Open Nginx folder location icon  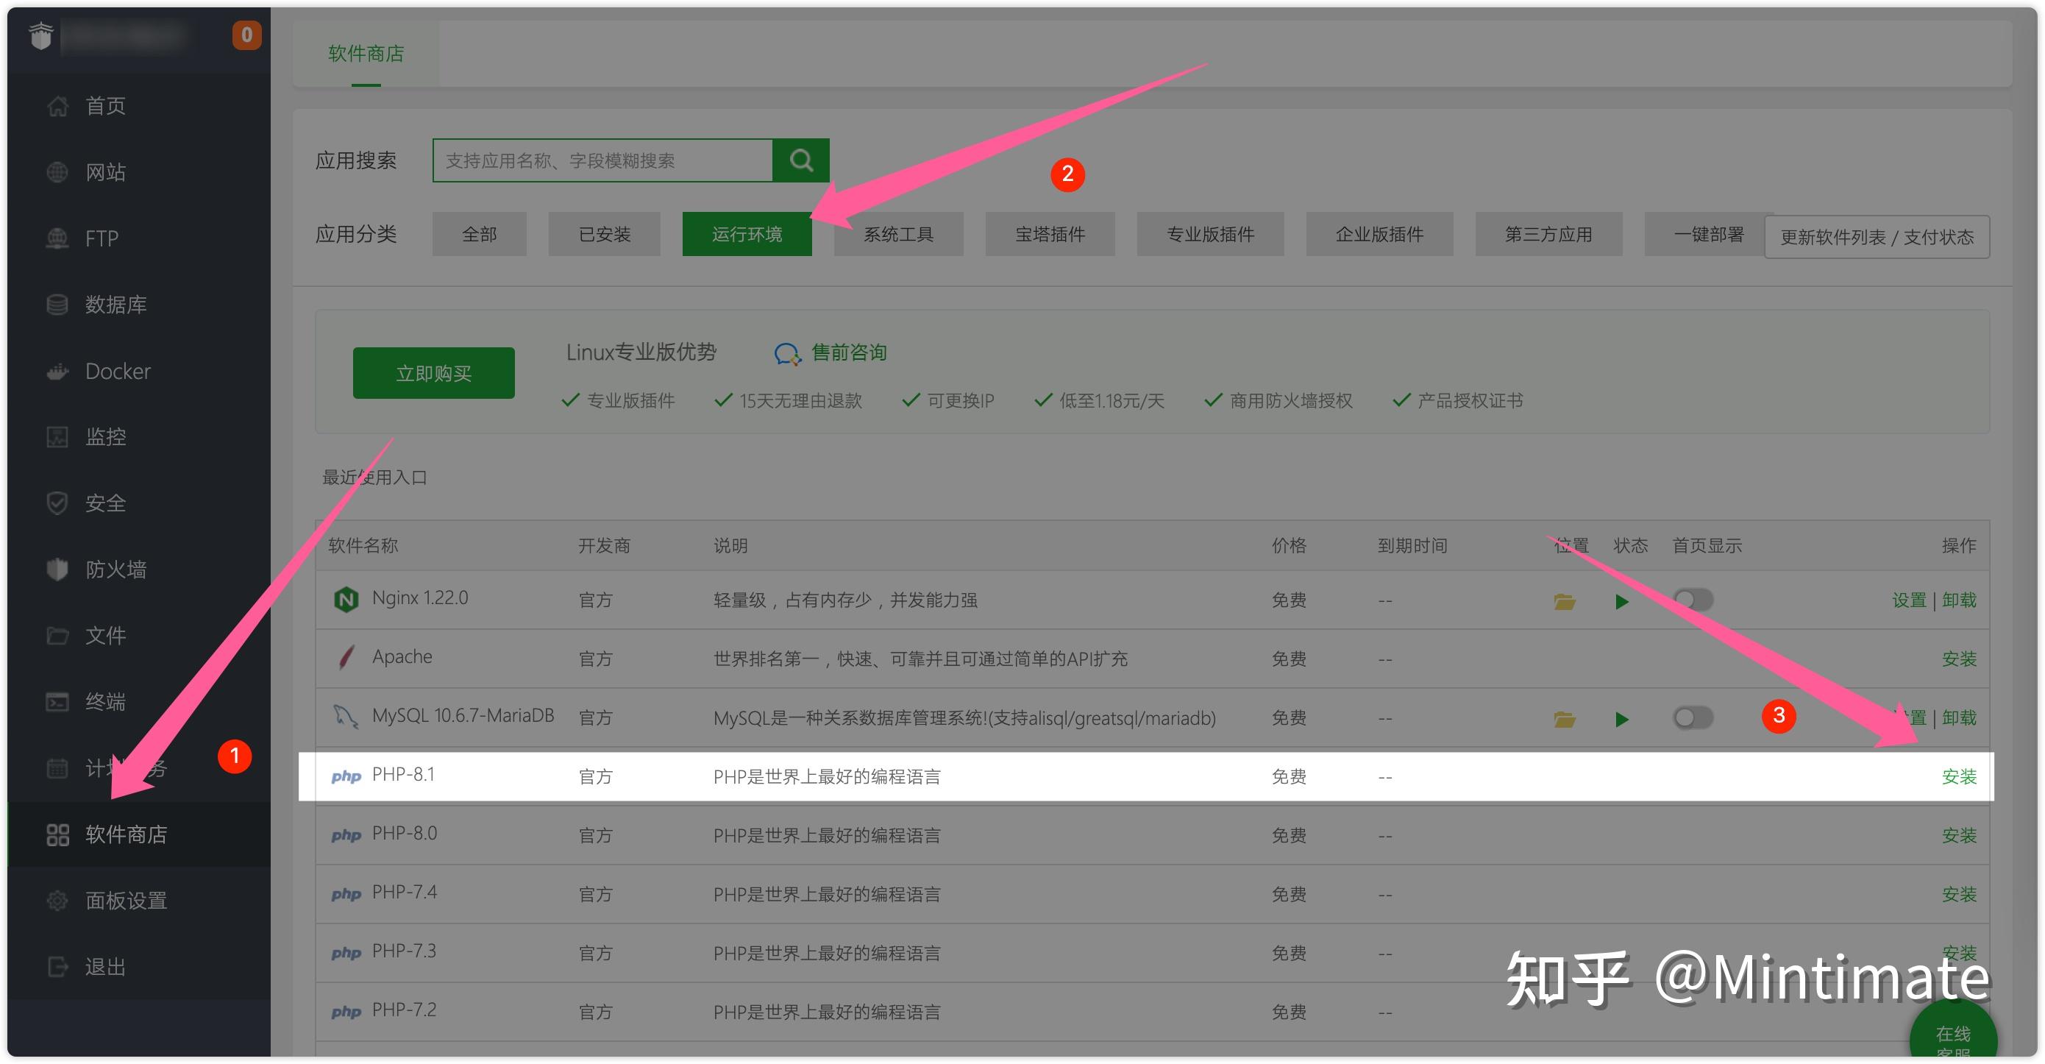(x=1564, y=601)
